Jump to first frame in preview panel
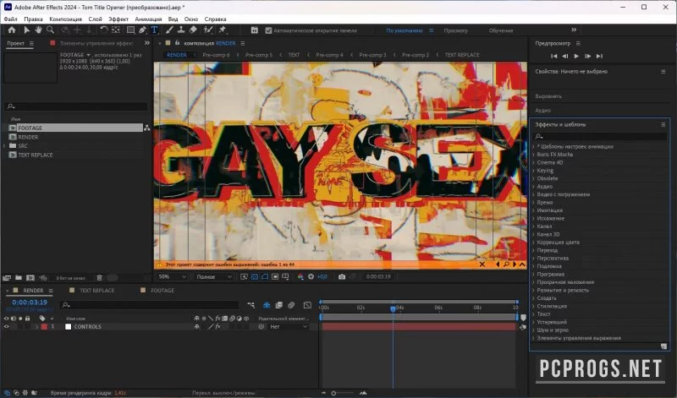Screen dimensions: 677x398 pos(554,56)
